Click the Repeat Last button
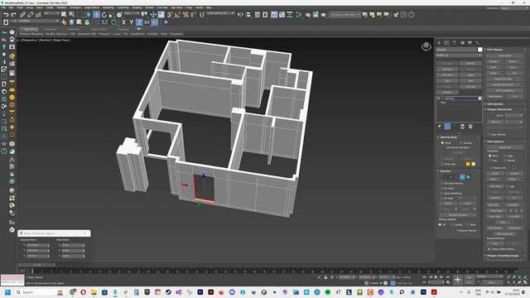The height and width of the screenshot is (298, 530). pyautogui.click(x=504, y=147)
